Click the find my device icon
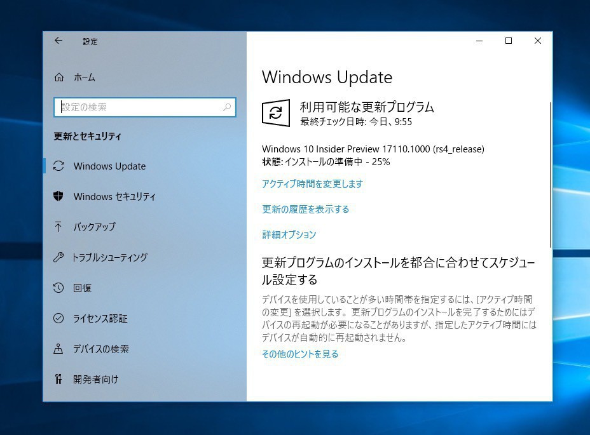Image resolution: width=590 pixels, height=435 pixels. (58, 349)
